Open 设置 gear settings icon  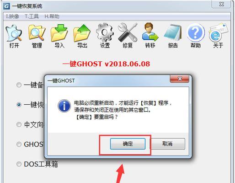click(x=105, y=32)
